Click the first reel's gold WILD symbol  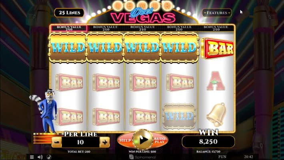[x=68, y=48]
